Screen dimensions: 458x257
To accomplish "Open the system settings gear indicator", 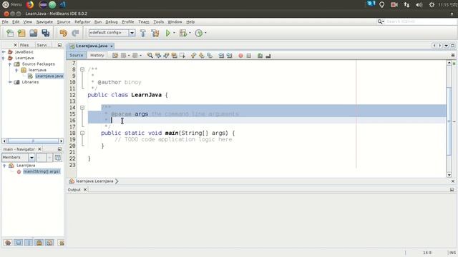I will 432,5.
